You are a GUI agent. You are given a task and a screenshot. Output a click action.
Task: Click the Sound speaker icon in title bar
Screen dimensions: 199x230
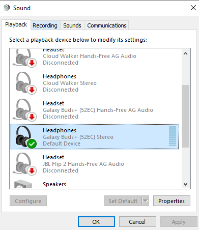pos(7,8)
